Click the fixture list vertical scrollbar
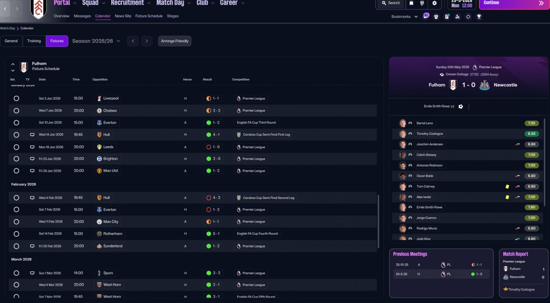 click(378, 221)
